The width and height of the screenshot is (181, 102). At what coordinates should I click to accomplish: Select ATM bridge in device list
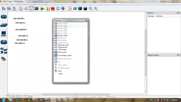coord(71,50)
